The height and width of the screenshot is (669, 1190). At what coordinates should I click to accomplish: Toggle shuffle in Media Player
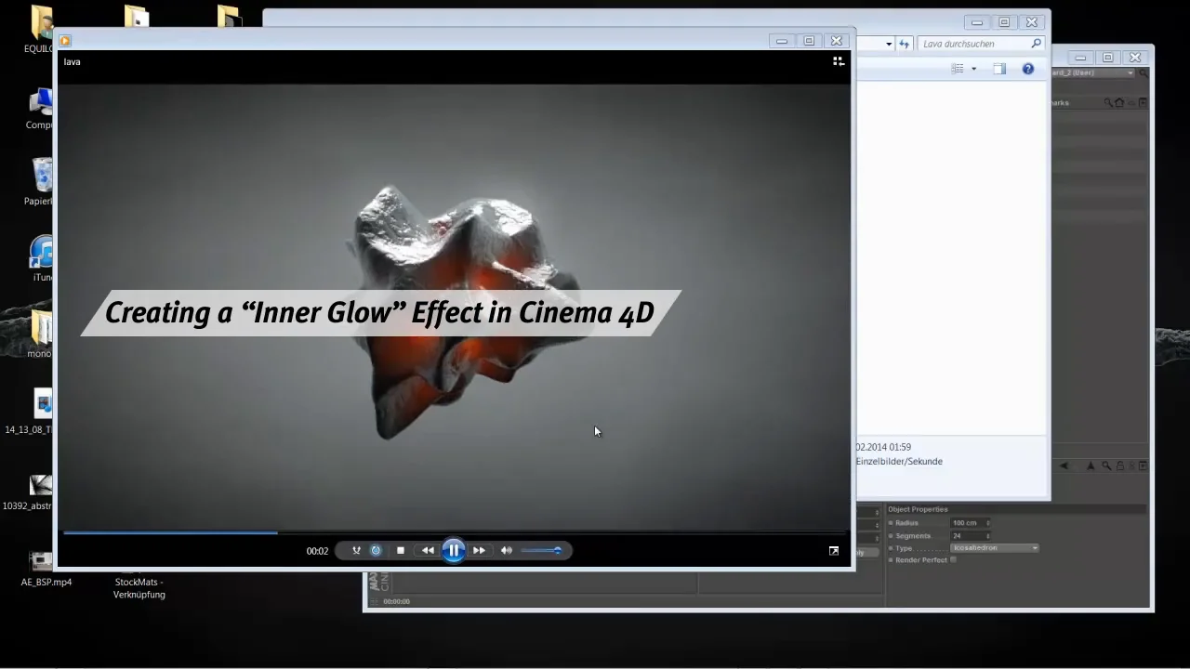[x=356, y=550]
